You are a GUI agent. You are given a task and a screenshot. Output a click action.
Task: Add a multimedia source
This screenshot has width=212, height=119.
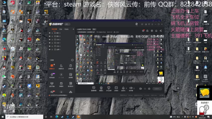116,89
